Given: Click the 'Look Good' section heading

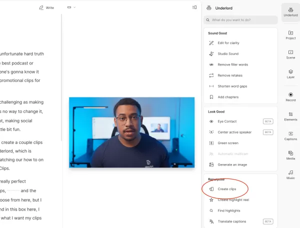Looking at the screenshot, I should pos(216,111).
